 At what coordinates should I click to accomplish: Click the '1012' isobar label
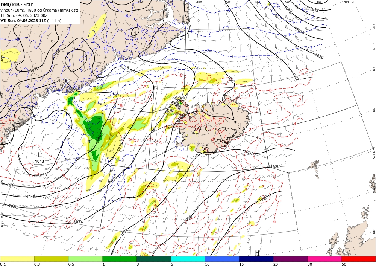(314, 9)
